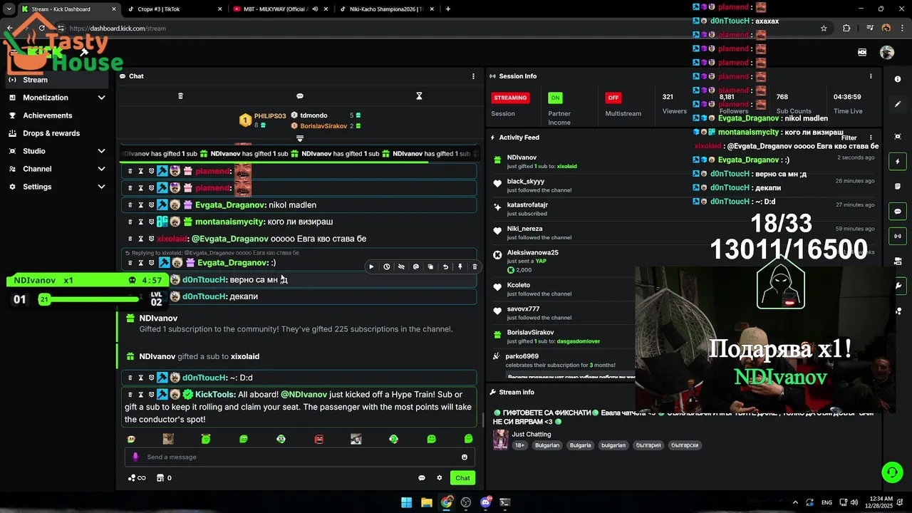Click the red angry emote in quick emote row
912x513 pixels.
(318, 440)
